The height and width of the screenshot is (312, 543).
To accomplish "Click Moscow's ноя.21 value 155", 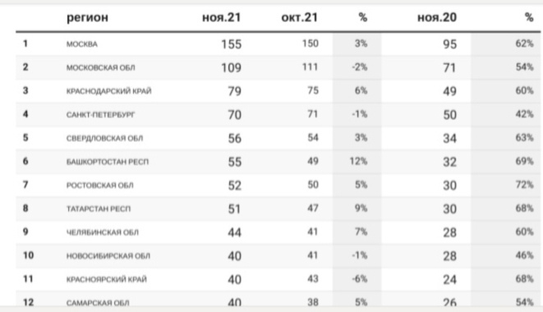I will point(232,44).
